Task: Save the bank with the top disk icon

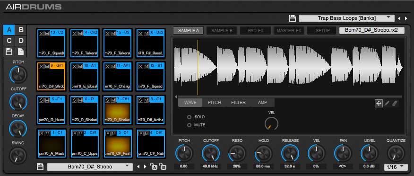Action: click(x=292, y=18)
